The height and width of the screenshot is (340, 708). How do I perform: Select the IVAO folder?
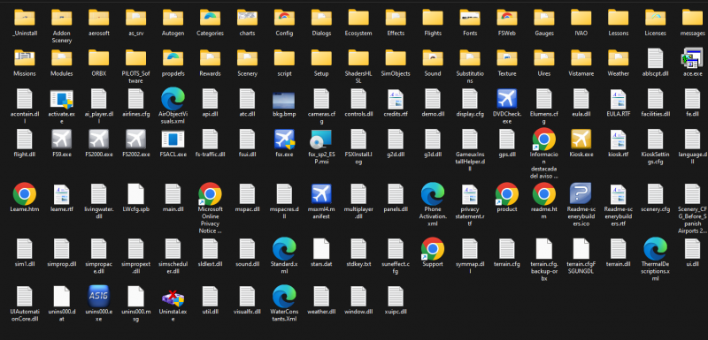point(581,18)
